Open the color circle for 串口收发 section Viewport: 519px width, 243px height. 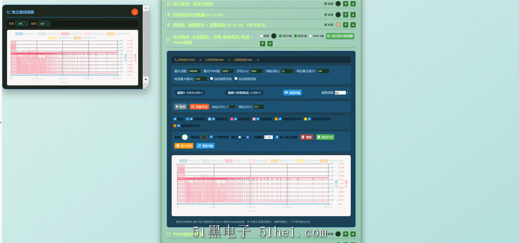(338, 4)
